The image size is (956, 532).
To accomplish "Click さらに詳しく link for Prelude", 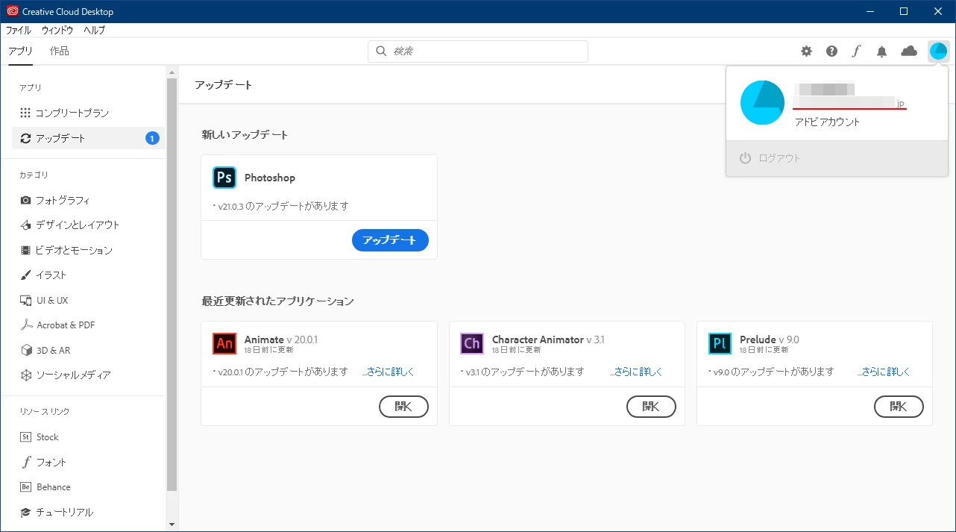I will point(884,372).
